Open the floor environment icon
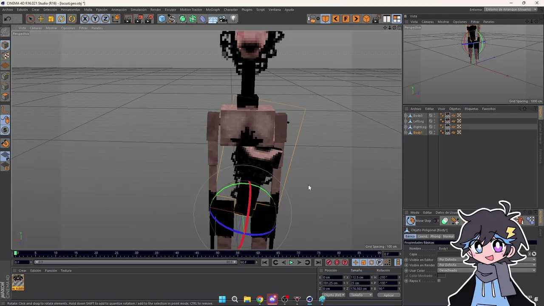The image size is (544, 306). [x=213, y=19]
